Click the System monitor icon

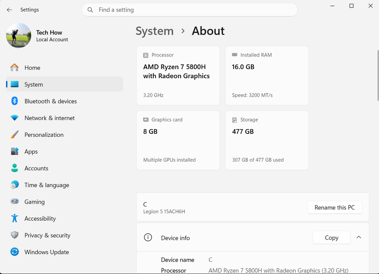14,84
